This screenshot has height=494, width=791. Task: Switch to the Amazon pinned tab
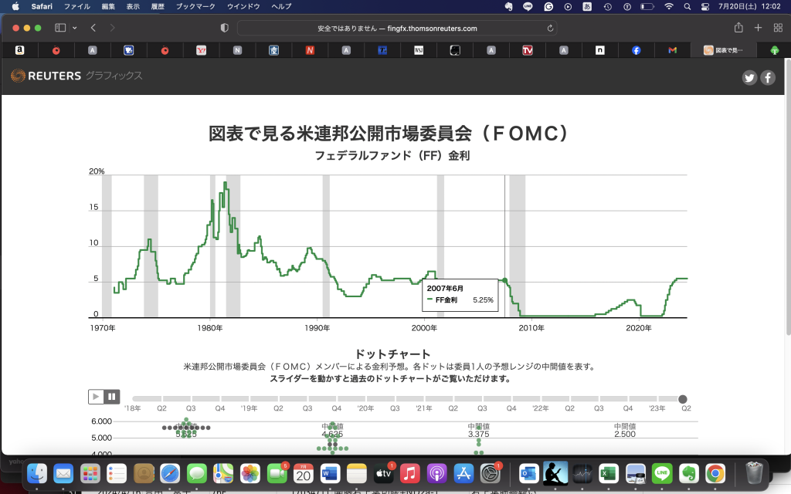[x=19, y=50]
